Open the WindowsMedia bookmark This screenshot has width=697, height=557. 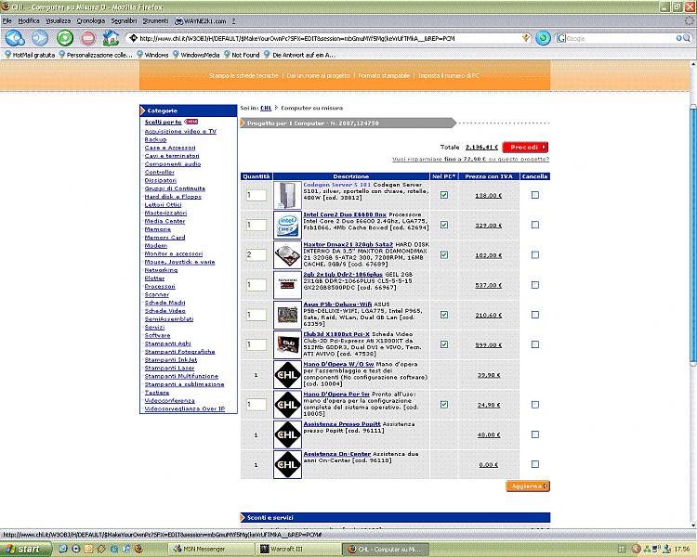coord(196,55)
